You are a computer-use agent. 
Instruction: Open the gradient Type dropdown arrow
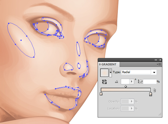154,72
